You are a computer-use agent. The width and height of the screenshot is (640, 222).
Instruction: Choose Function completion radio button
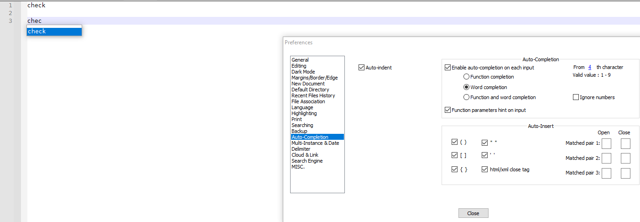click(466, 77)
